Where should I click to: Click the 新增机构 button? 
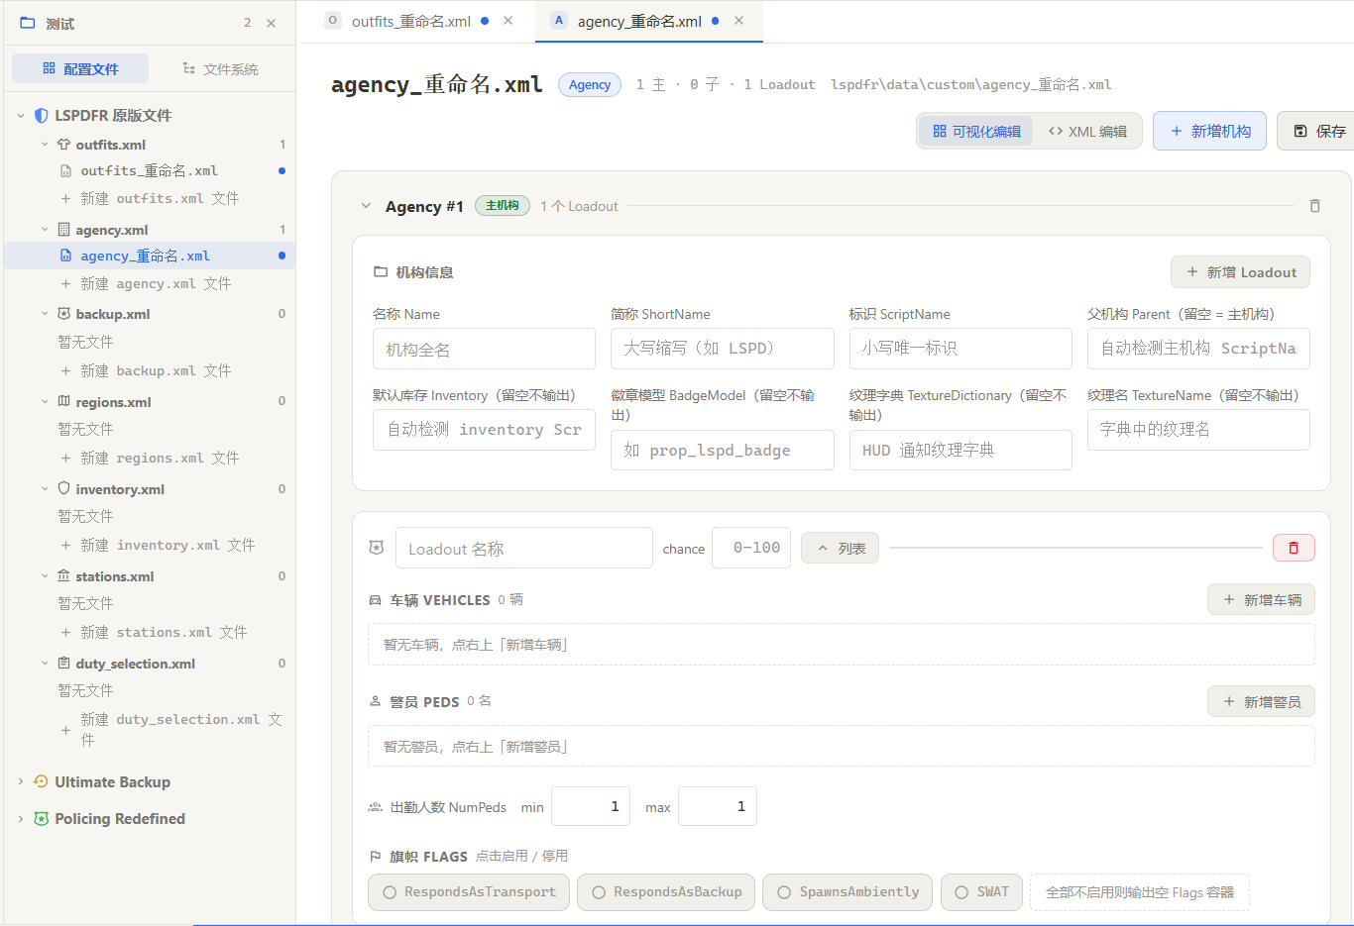[1209, 131]
